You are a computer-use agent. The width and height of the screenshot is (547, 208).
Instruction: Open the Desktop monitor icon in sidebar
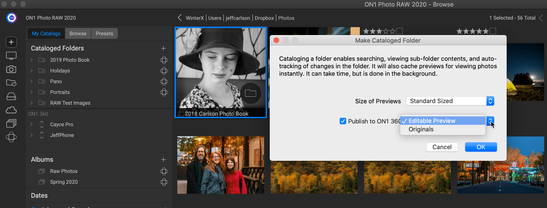pos(11,56)
